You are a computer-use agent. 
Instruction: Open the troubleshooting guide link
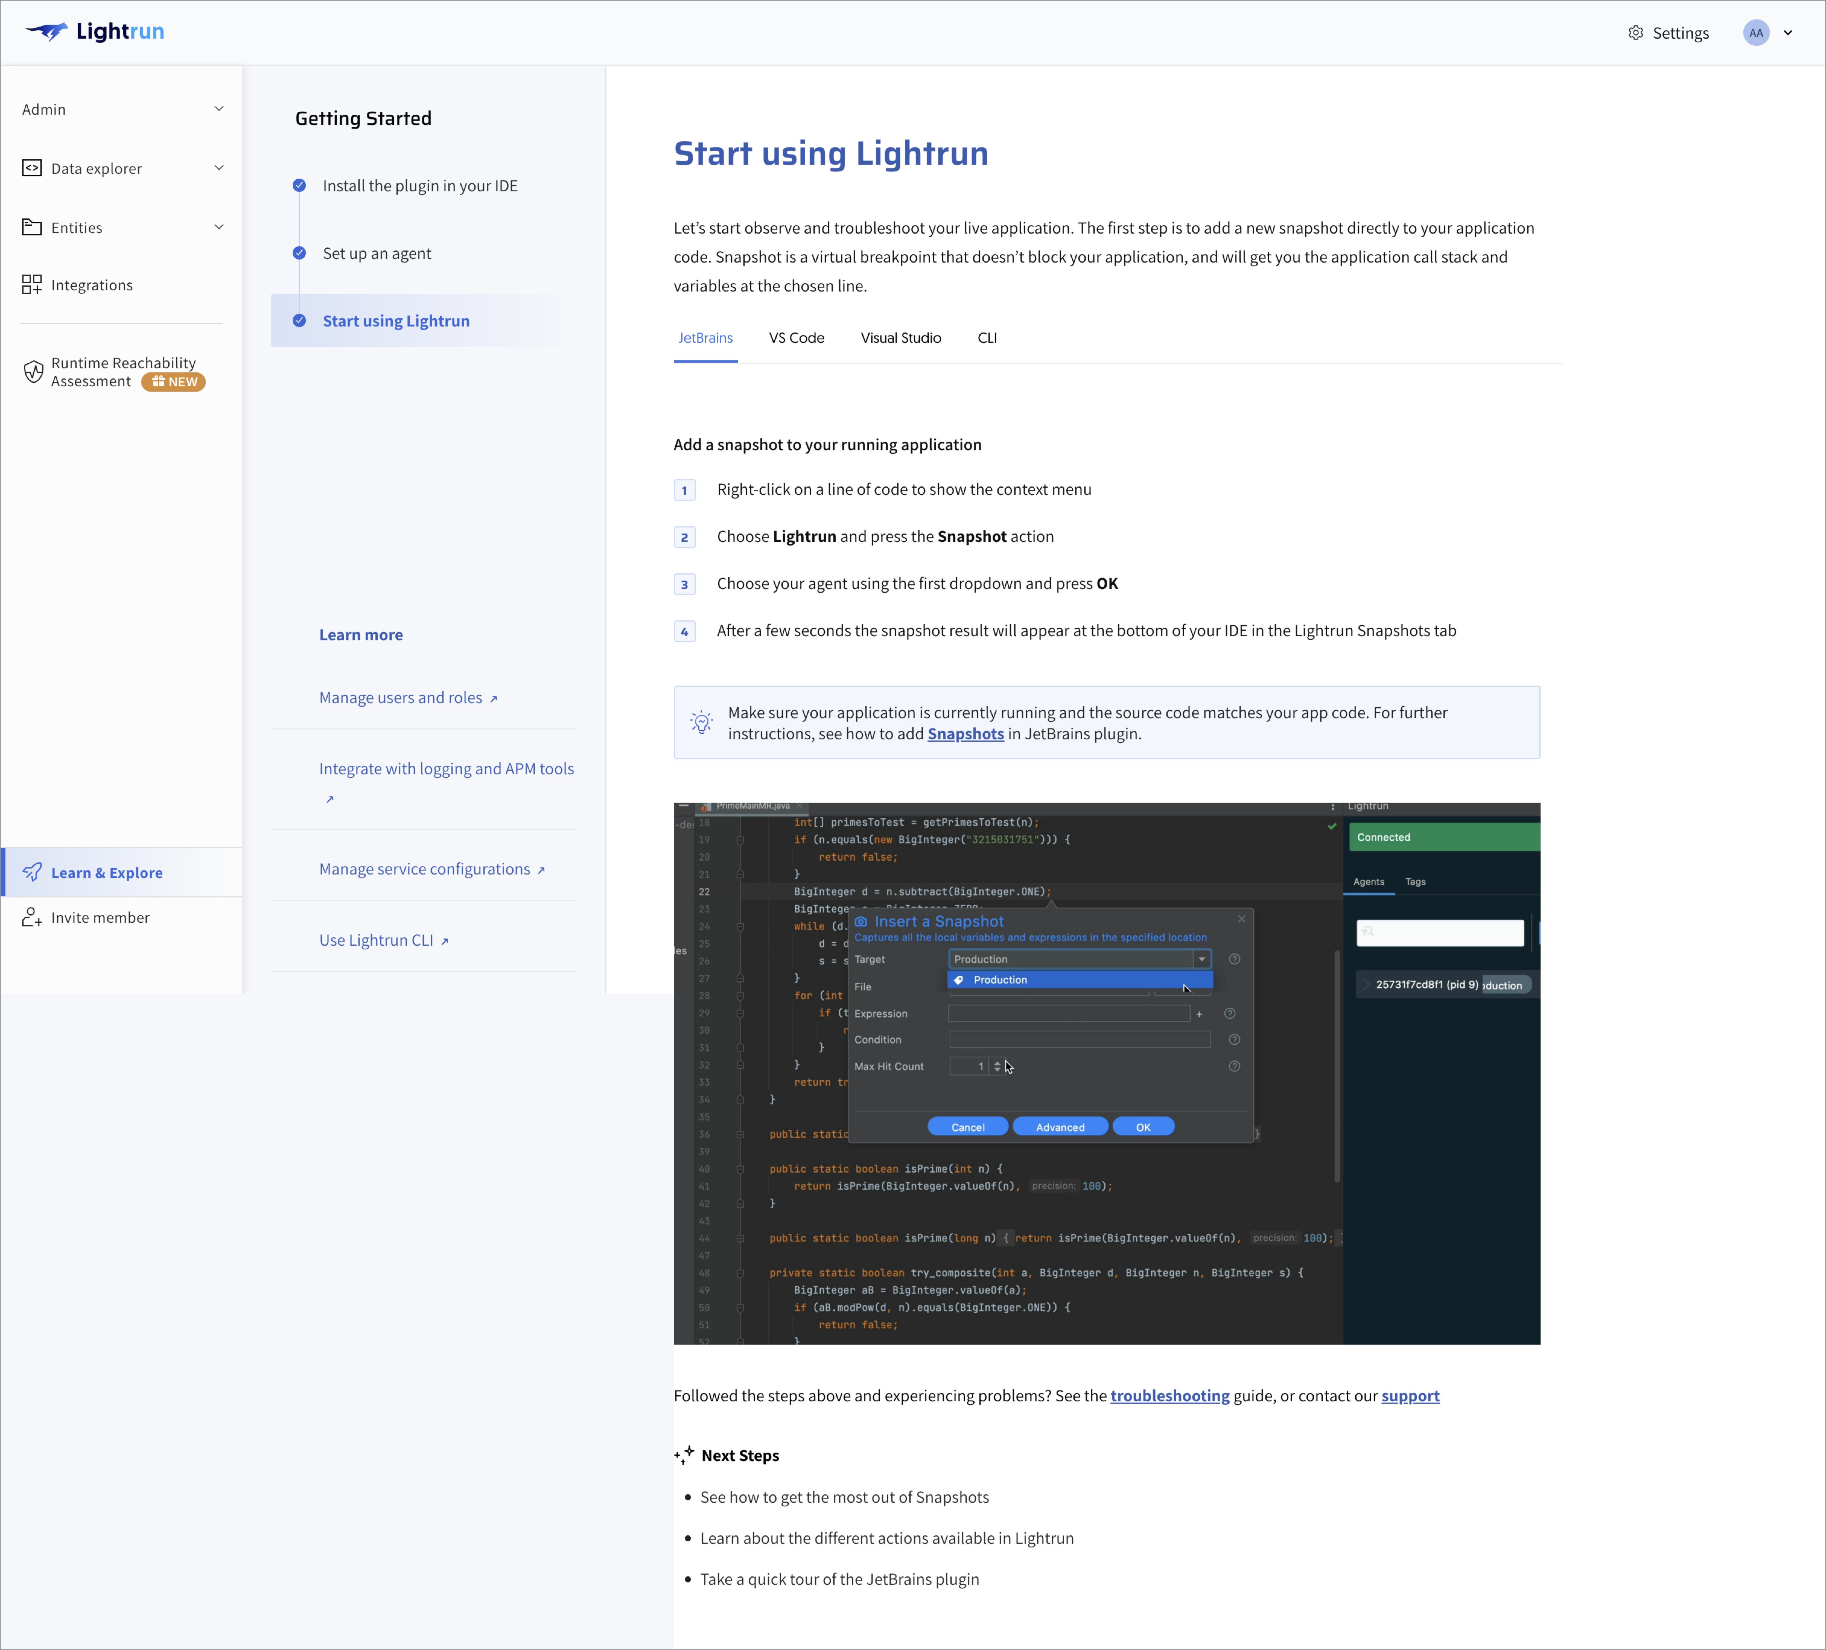pyautogui.click(x=1169, y=1395)
